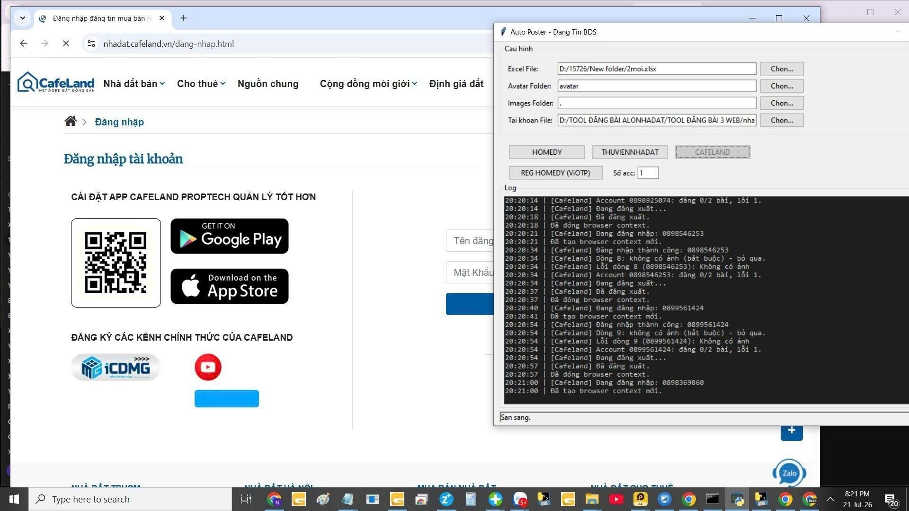Viewport: 909px width, 511px height.
Task: Click the 'San sang.' status bar text
Action: click(516, 417)
